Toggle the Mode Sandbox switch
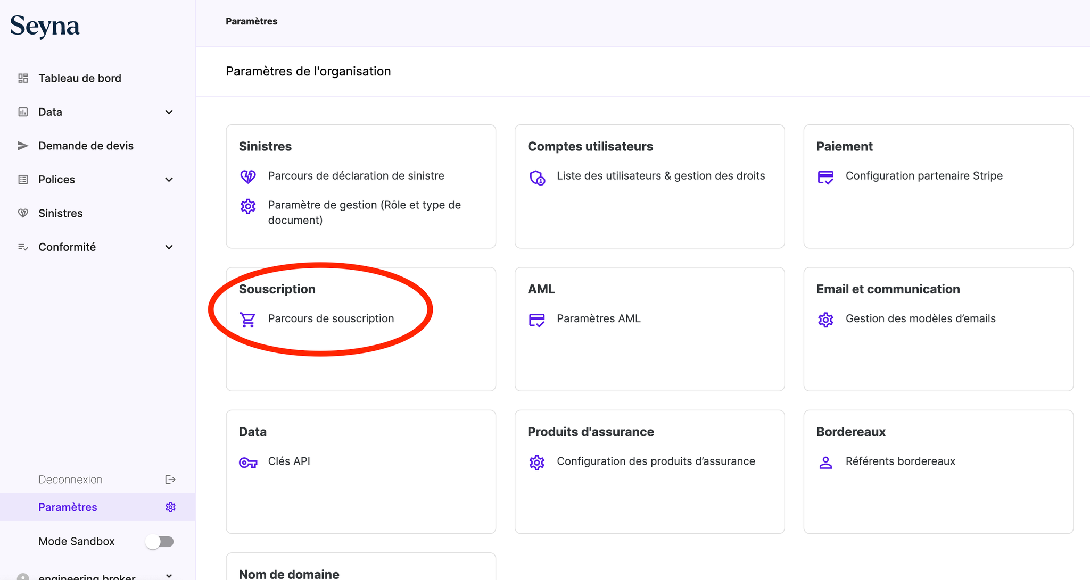This screenshot has width=1090, height=580. click(160, 542)
